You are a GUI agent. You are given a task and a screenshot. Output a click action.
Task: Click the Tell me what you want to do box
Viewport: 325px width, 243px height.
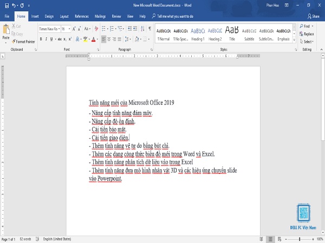pyautogui.click(x=173, y=16)
